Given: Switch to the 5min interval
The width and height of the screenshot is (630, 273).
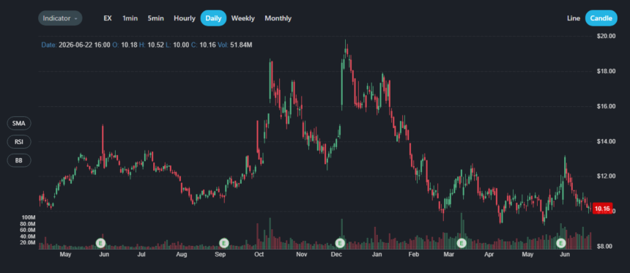Looking at the screenshot, I should [155, 18].
